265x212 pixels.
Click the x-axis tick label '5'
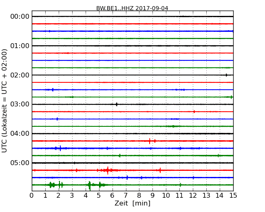tap(99, 195)
